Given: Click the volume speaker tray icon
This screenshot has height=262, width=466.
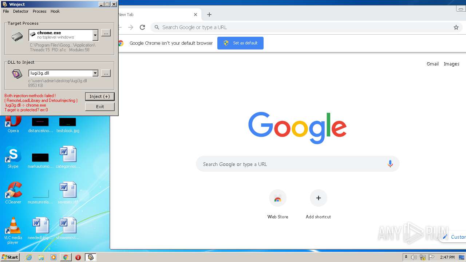Looking at the screenshot, I should [x=414, y=257].
